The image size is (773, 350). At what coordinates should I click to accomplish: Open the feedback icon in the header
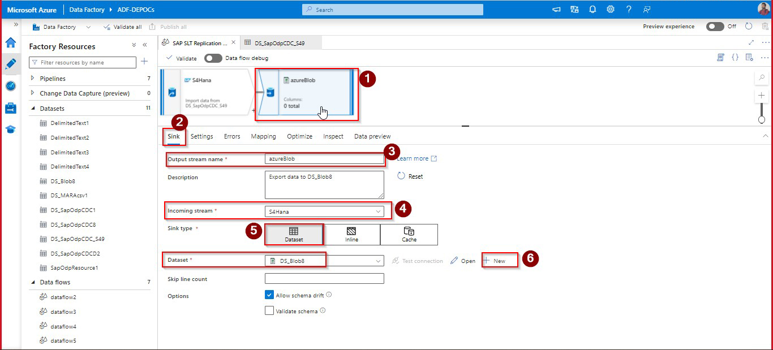click(647, 10)
